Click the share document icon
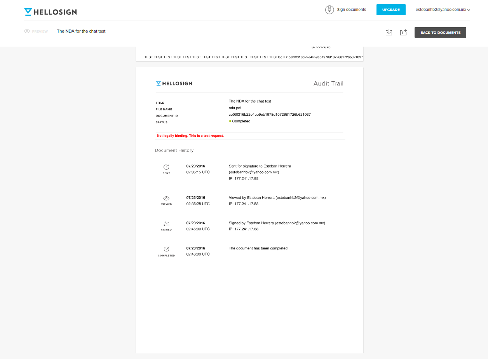Viewport: 488px width, 359px height. click(403, 32)
